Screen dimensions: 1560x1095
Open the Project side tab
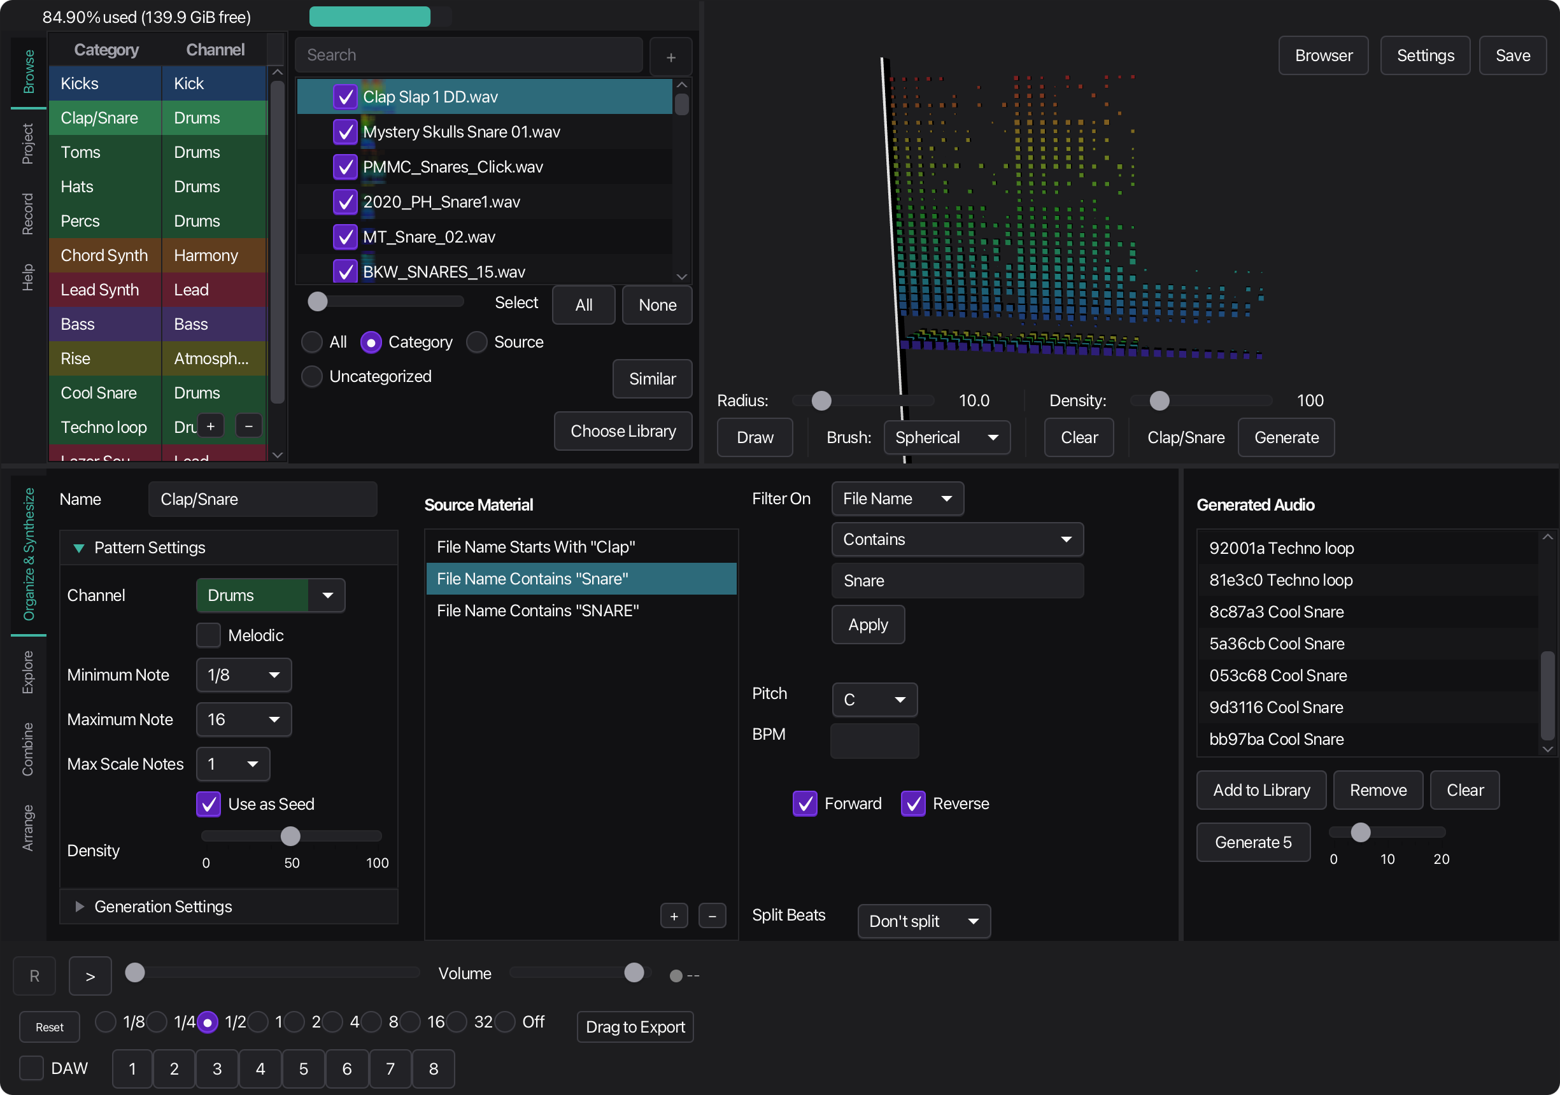[x=28, y=143]
